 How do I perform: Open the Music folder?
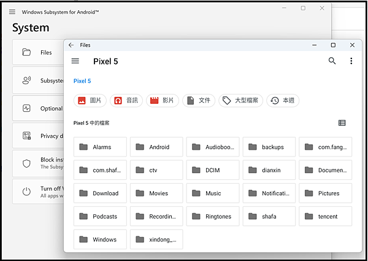(x=213, y=193)
